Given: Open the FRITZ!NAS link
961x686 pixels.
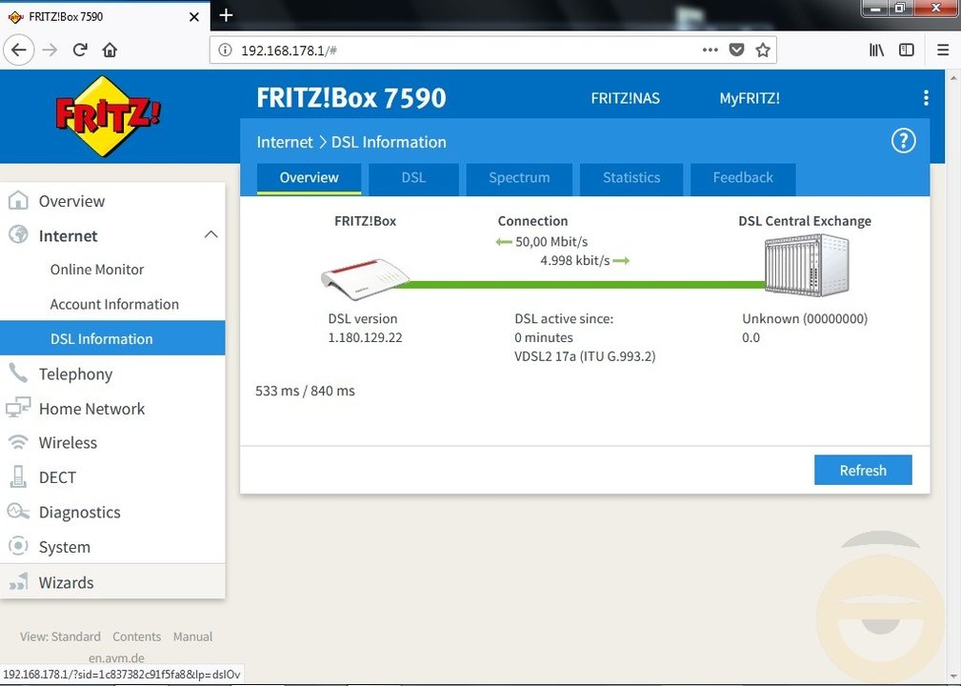Looking at the screenshot, I should pos(625,98).
